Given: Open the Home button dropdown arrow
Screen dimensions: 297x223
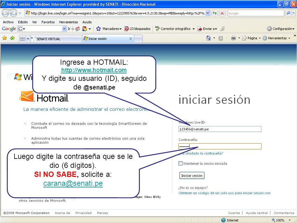Looking at the screenshot, I should point(214,38).
